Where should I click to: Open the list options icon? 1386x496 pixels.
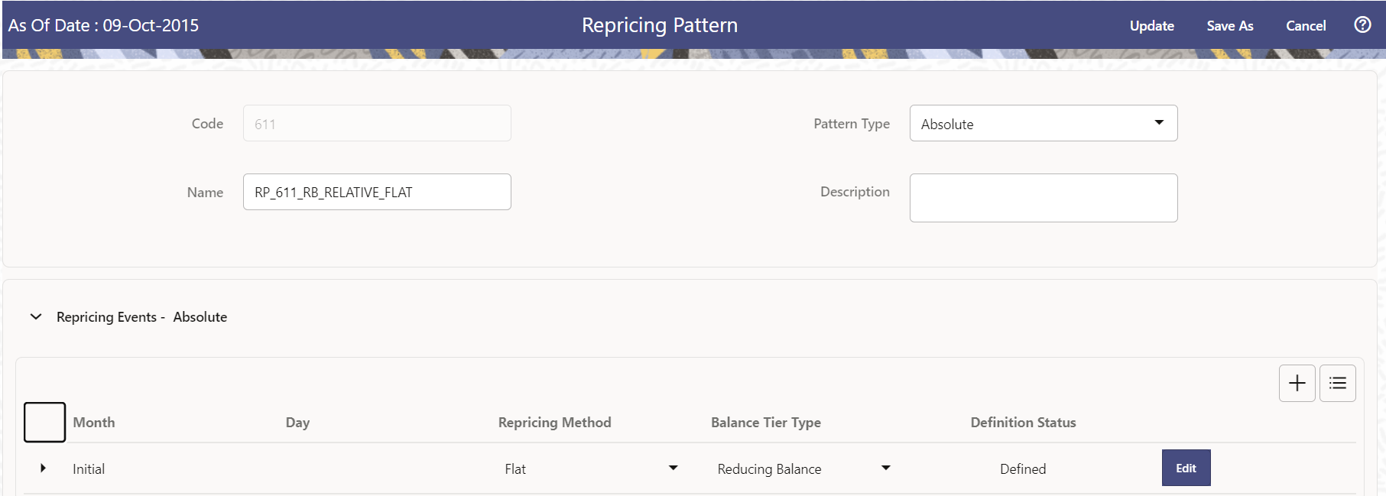pyautogui.click(x=1337, y=383)
